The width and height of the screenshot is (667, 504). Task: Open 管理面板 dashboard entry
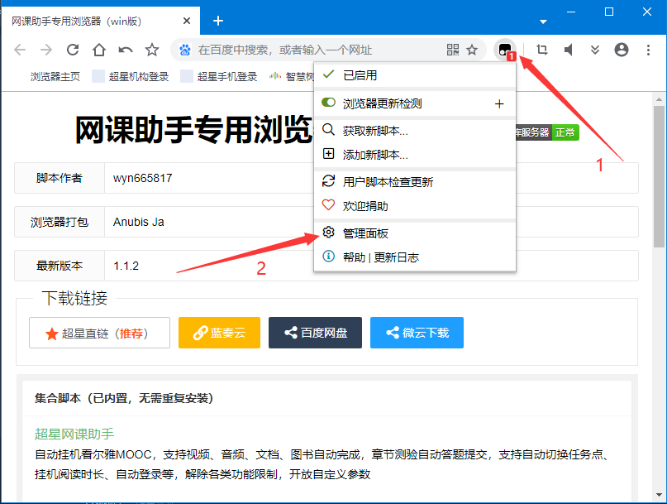(415, 233)
